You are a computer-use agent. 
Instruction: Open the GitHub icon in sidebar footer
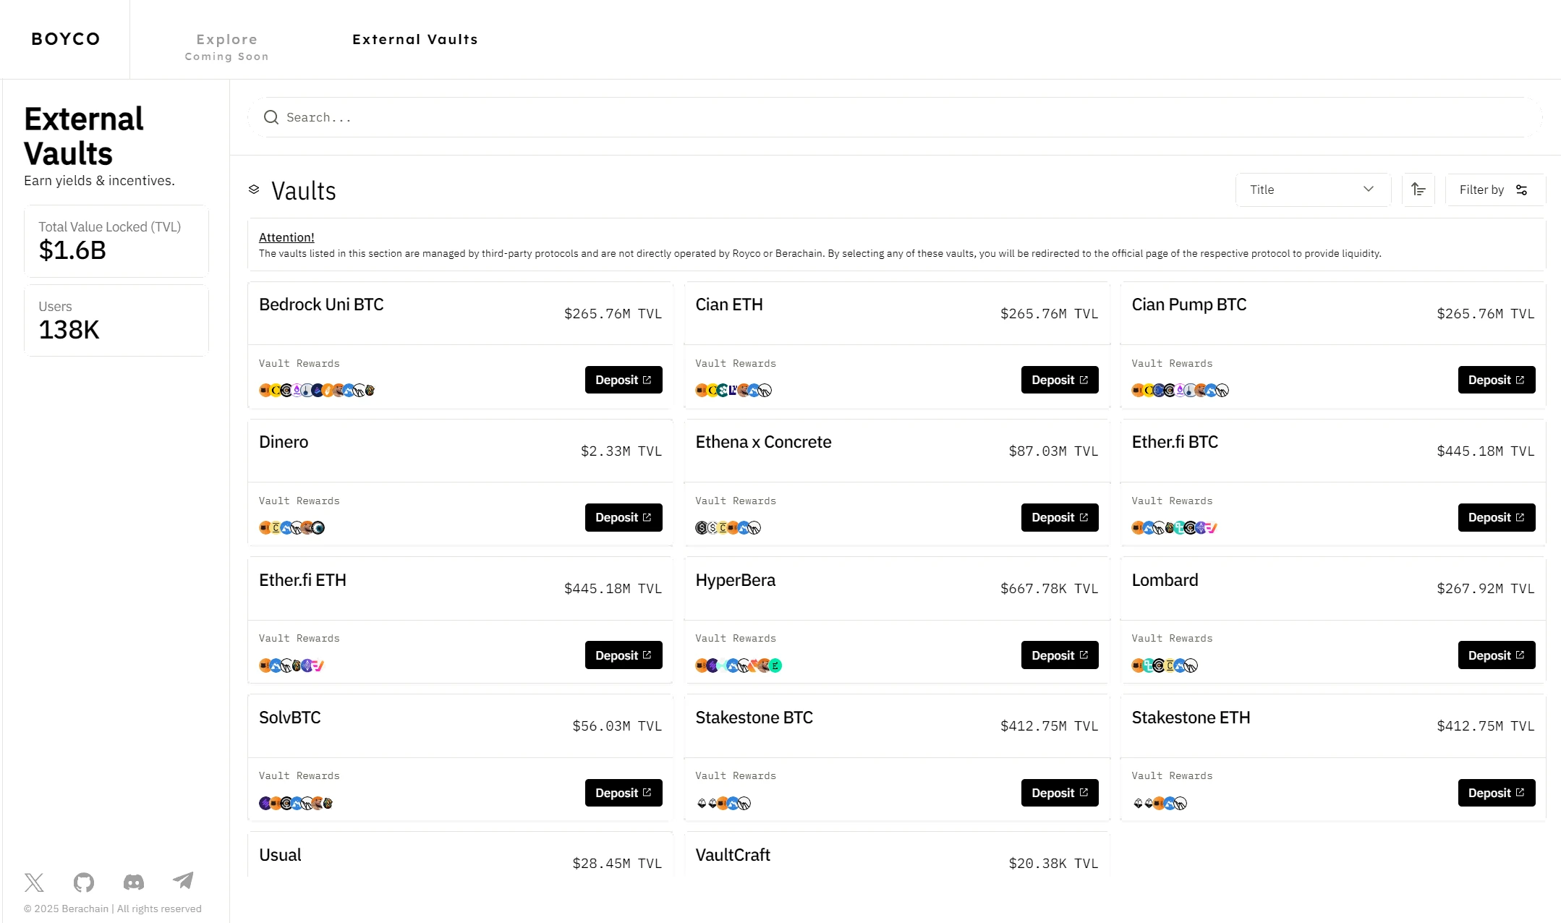(84, 882)
